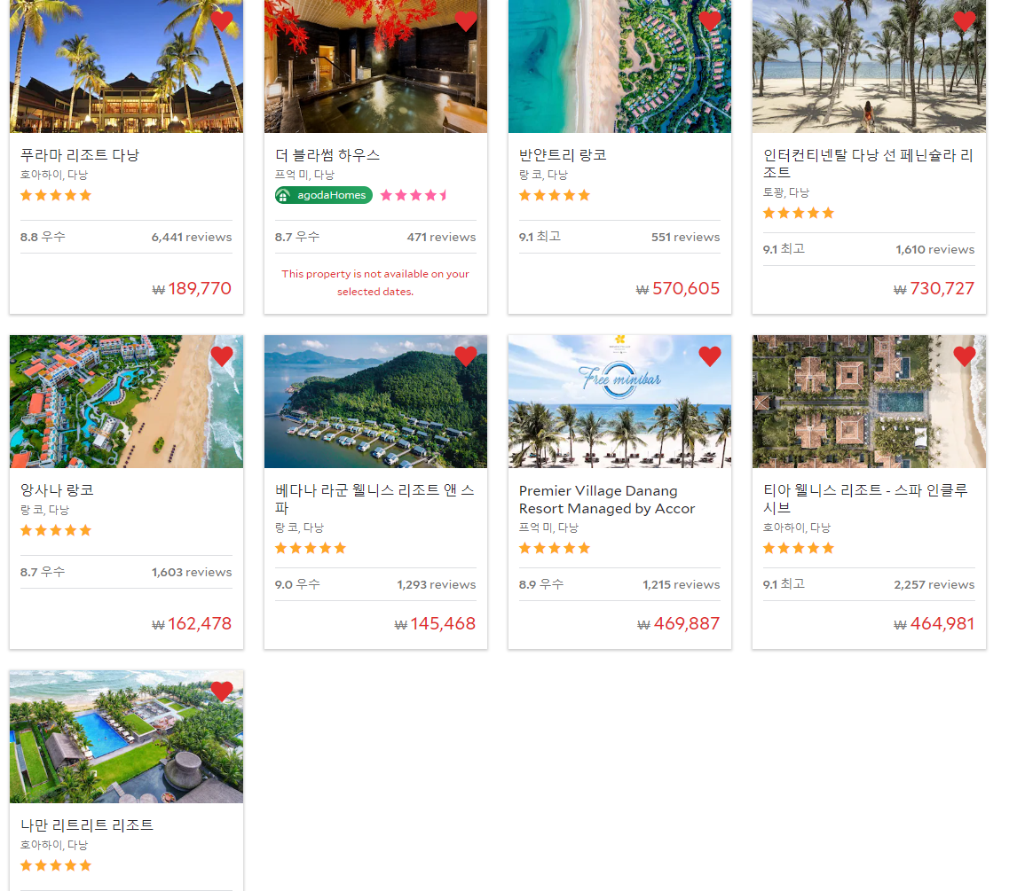Click the agodaHomes badge
The height and width of the screenshot is (891, 1009).
click(x=324, y=195)
